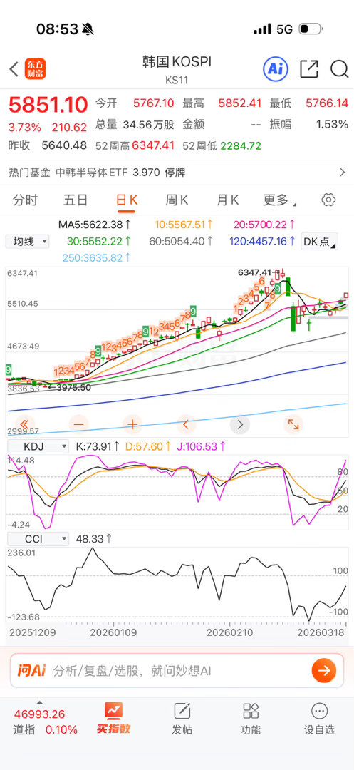Tap 今开 5767.10 value
Image resolution: width=354 pixels, height=770 pixels.
(x=153, y=103)
